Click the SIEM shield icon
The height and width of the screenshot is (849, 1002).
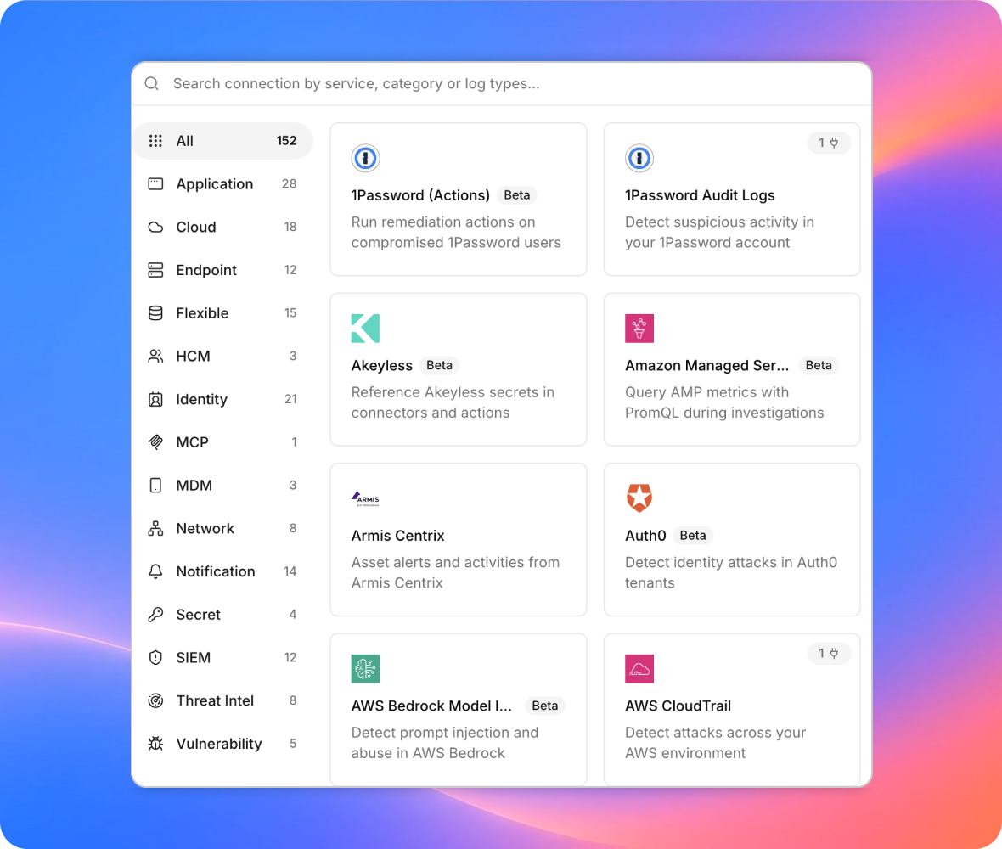point(155,657)
